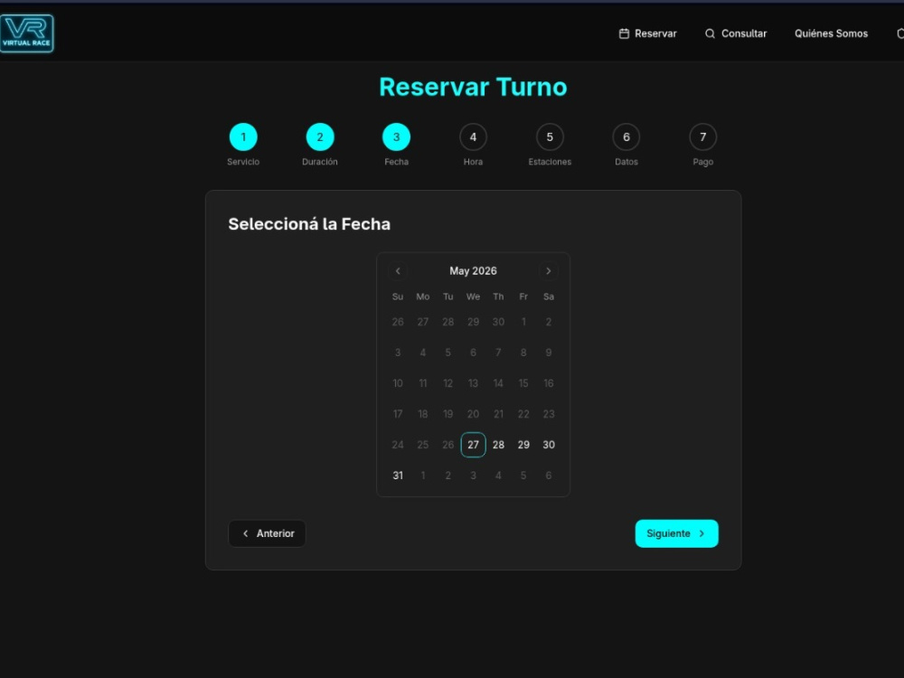Click disabled day 13 in May

pos(474,383)
